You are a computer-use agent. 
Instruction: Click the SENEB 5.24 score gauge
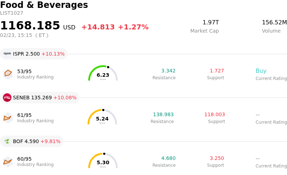pyautogui.click(x=102, y=117)
